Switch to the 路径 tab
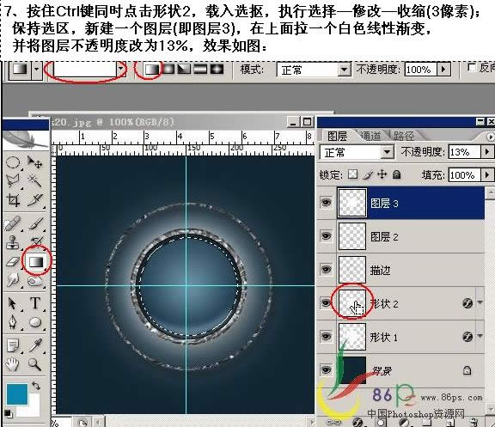Viewport: 495px width, 427px height. [x=404, y=136]
